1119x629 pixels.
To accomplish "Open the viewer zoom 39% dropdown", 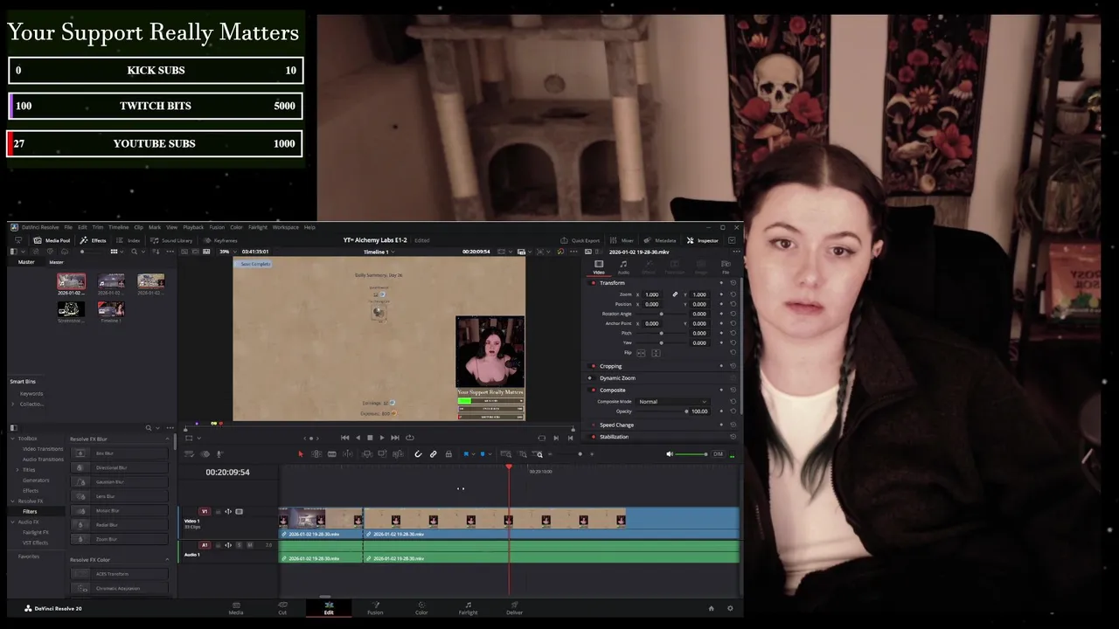I will [227, 252].
